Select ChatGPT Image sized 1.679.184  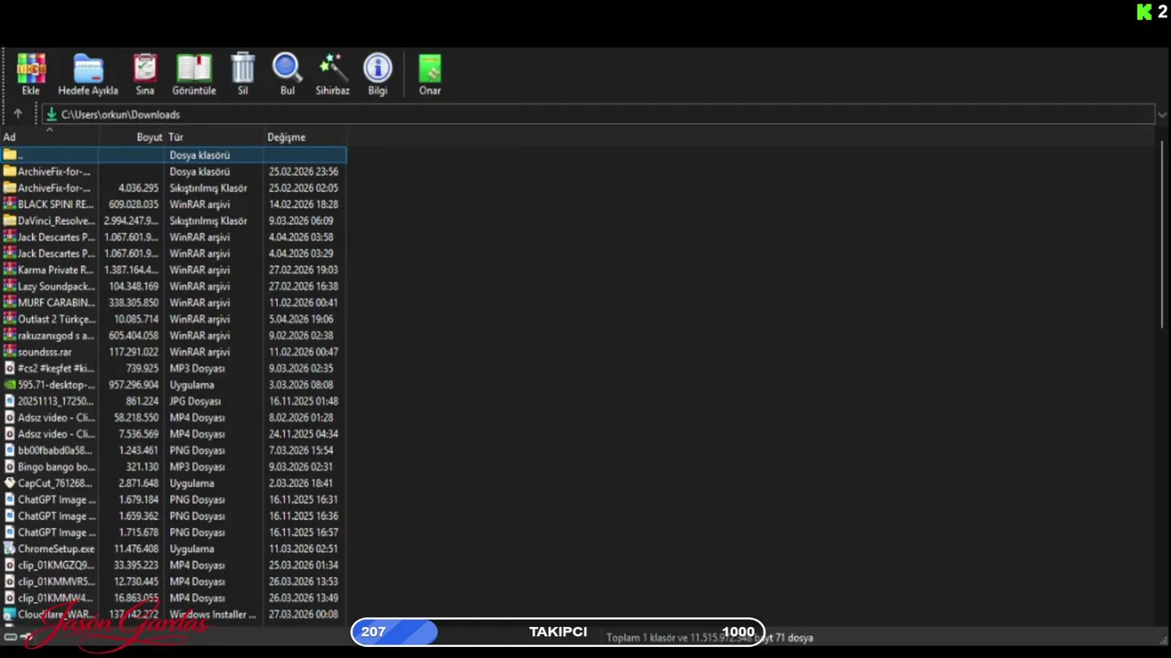pyautogui.click(x=173, y=500)
